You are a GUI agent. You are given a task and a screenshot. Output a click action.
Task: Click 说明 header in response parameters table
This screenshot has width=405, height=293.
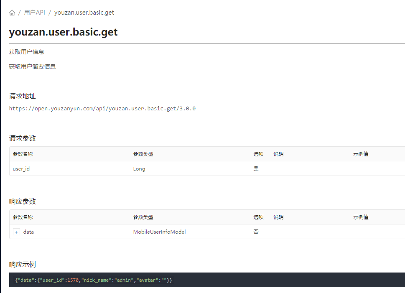[x=278, y=217]
